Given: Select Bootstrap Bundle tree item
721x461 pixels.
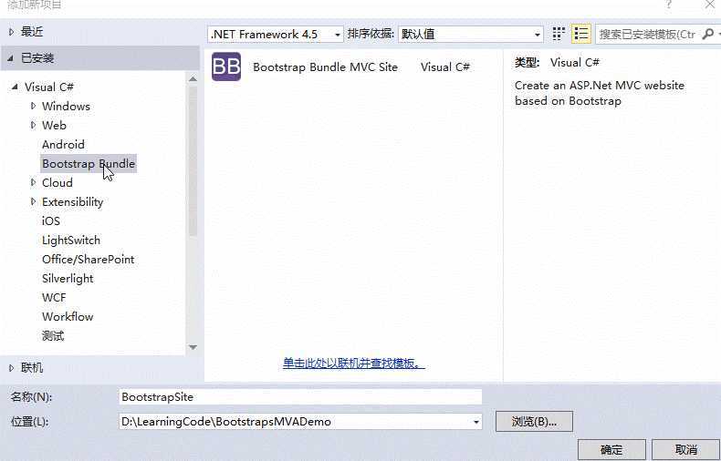Looking at the screenshot, I should tap(89, 163).
